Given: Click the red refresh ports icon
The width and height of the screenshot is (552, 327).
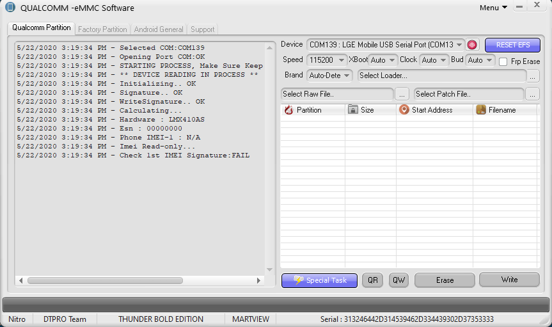Looking at the screenshot, I should pyautogui.click(x=472, y=45).
